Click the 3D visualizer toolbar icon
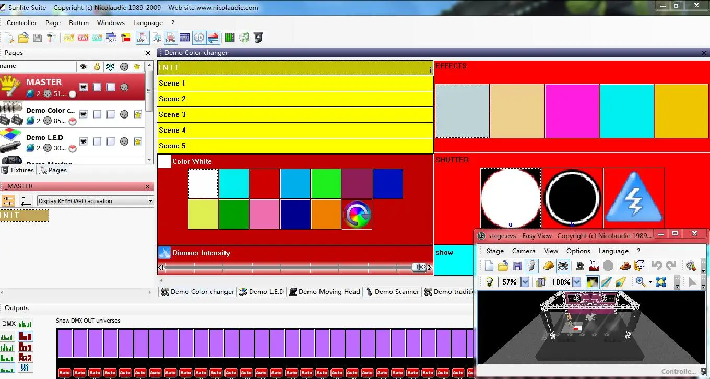Image resolution: width=710 pixels, height=379 pixels. (x=199, y=38)
